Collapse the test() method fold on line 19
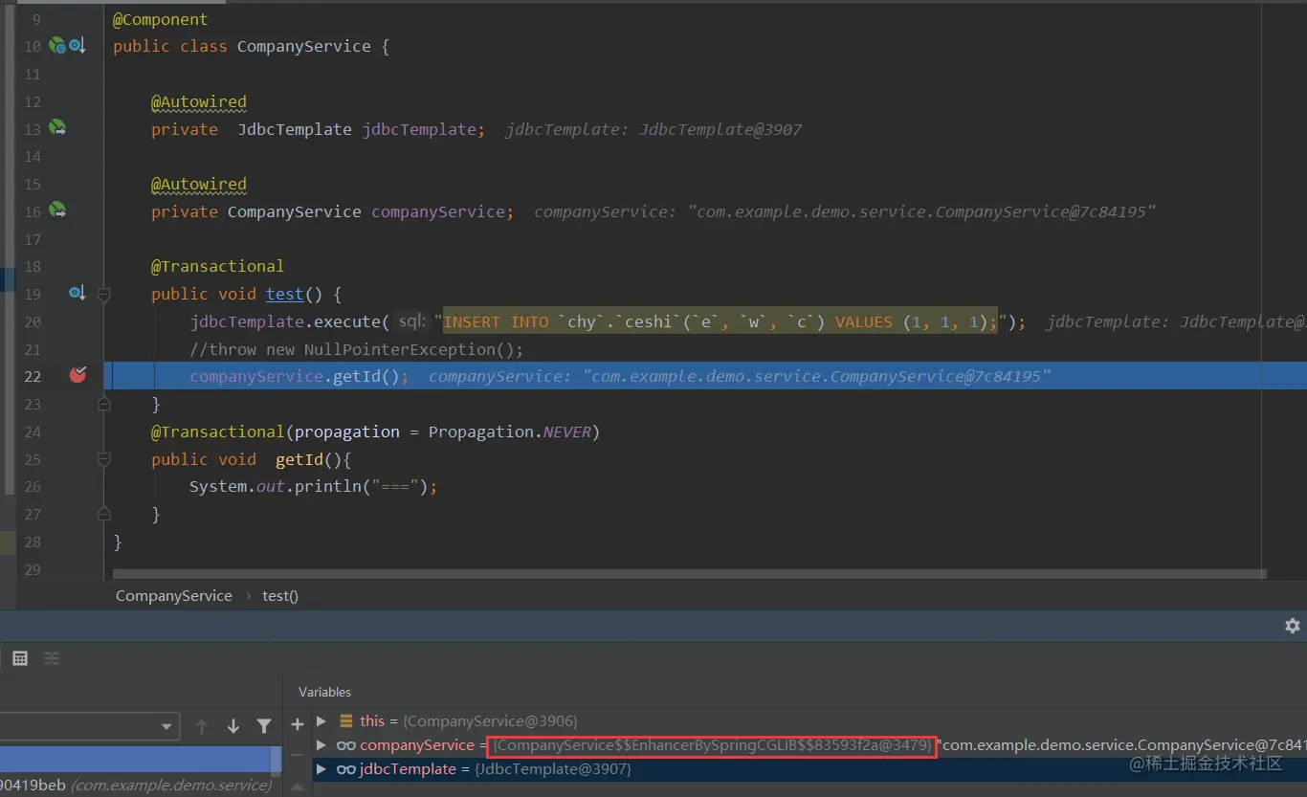Screen dimensions: 1307x797 pos(104,294)
